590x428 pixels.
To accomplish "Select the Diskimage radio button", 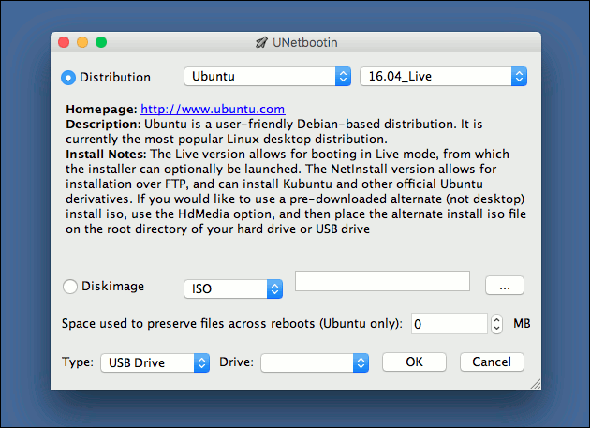I will click(x=70, y=287).
